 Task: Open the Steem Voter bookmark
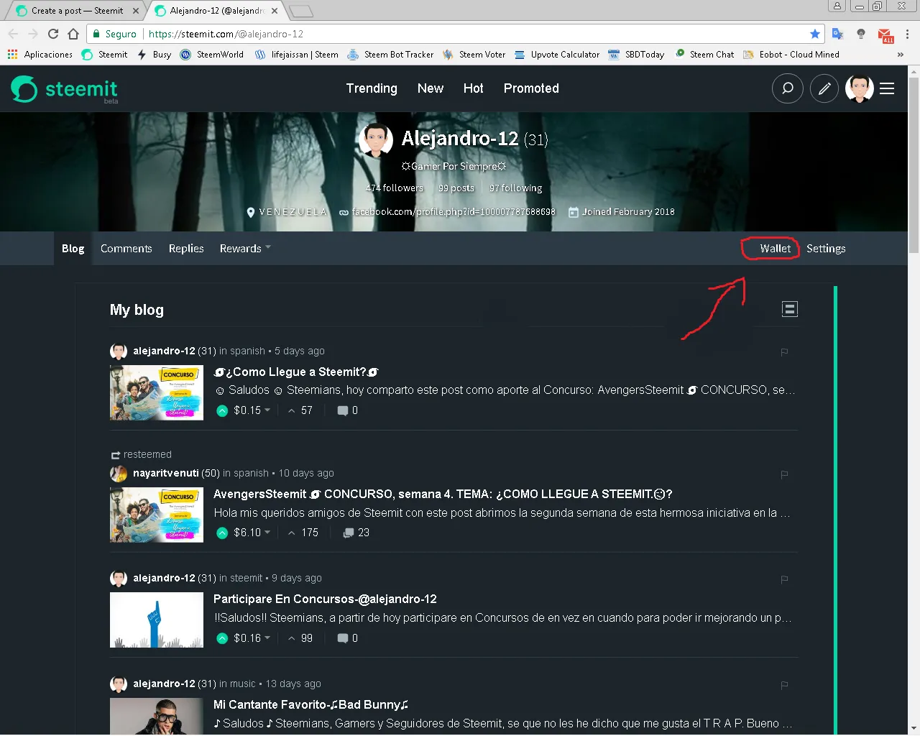pyautogui.click(x=474, y=55)
